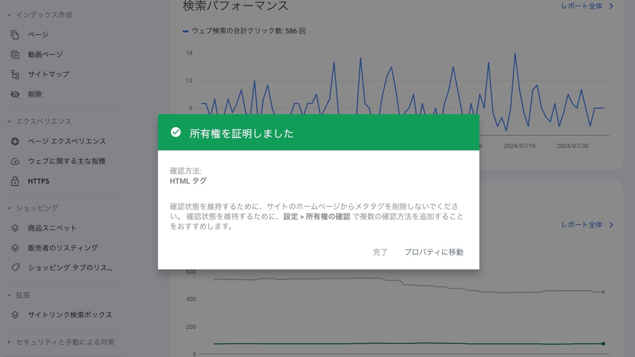Collapse the インデックス作成 section
Screen dimensions: 635x357
[x=9, y=15]
